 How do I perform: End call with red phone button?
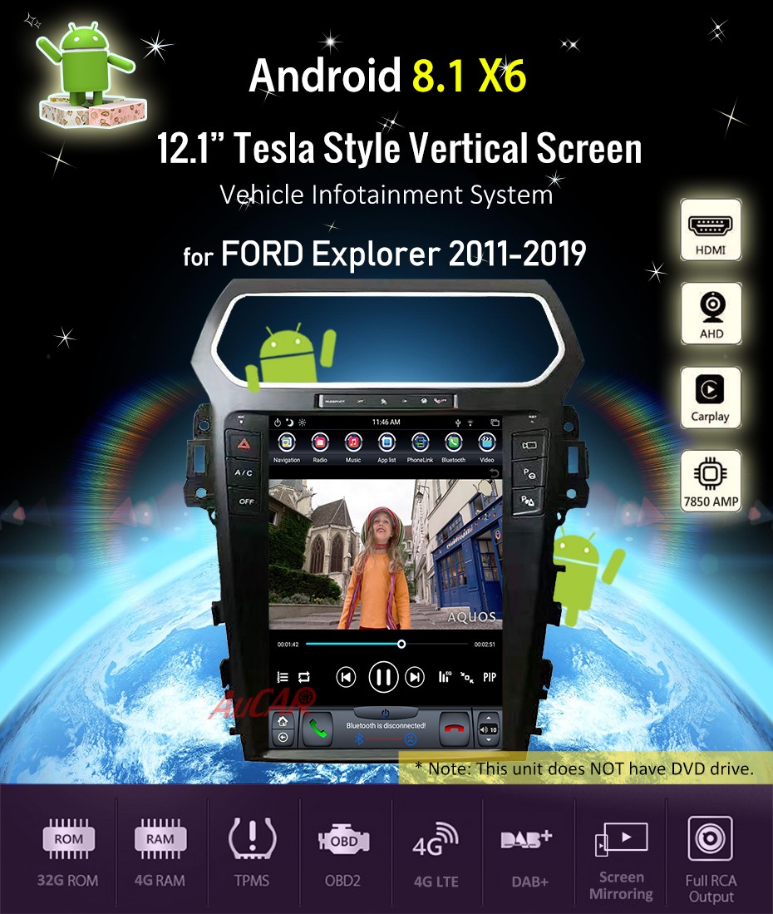click(x=455, y=729)
